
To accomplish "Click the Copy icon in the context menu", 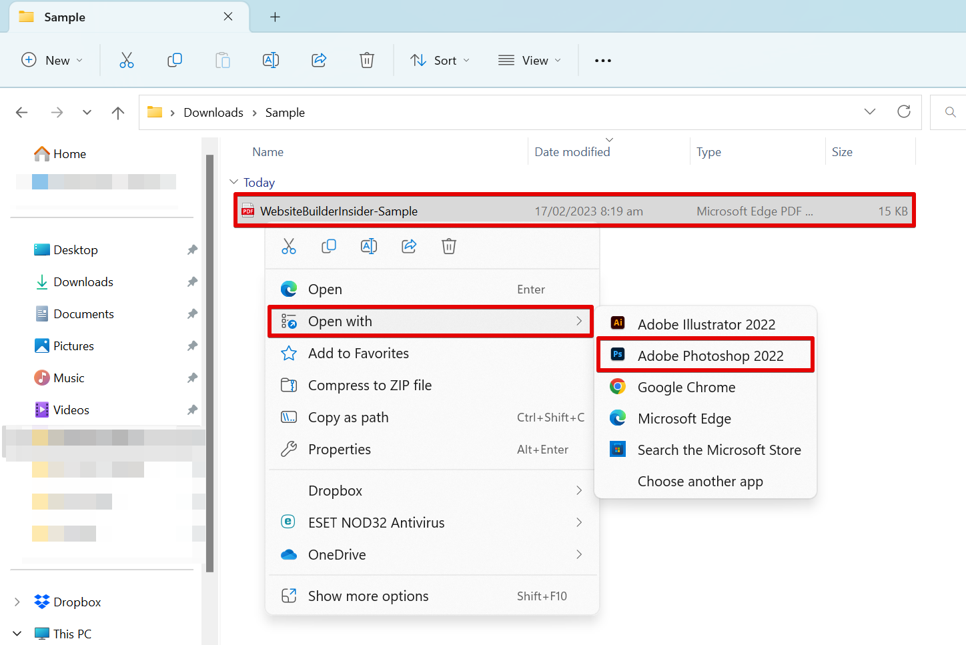I will [x=329, y=247].
